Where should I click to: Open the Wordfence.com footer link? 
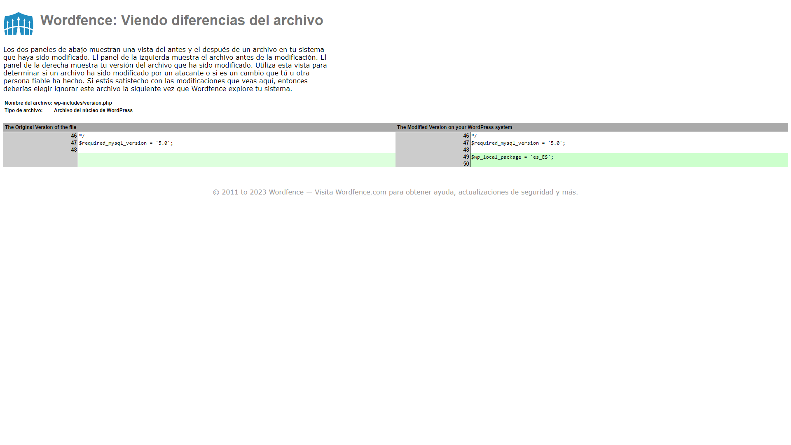click(360, 192)
